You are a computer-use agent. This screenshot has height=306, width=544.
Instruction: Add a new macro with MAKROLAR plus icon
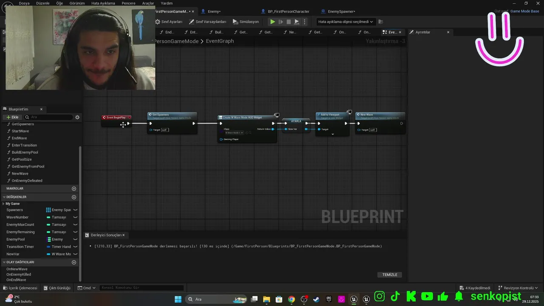(x=74, y=188)
